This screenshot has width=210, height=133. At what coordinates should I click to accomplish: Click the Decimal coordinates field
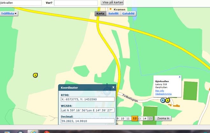coord(87,121)
